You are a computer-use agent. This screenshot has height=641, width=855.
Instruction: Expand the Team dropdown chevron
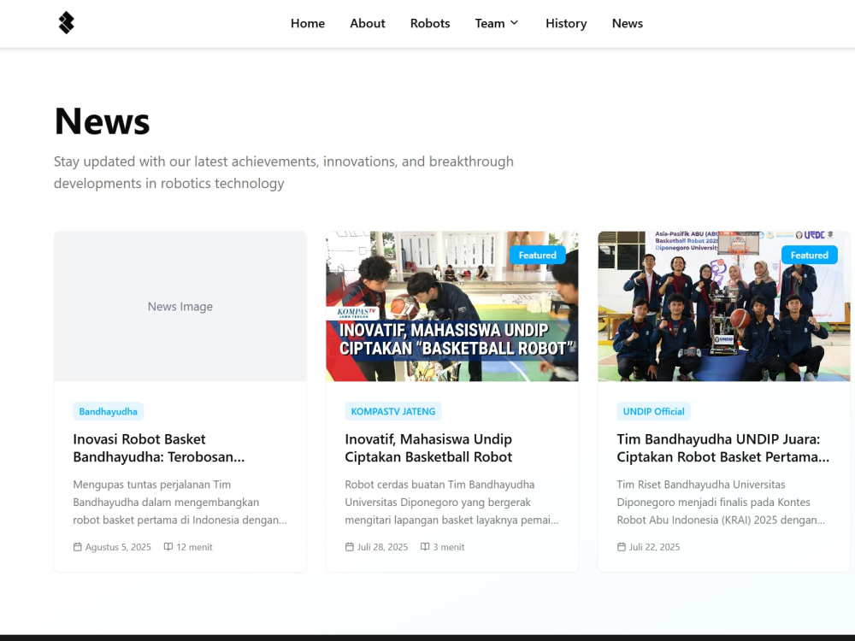(x=514, y=23)
